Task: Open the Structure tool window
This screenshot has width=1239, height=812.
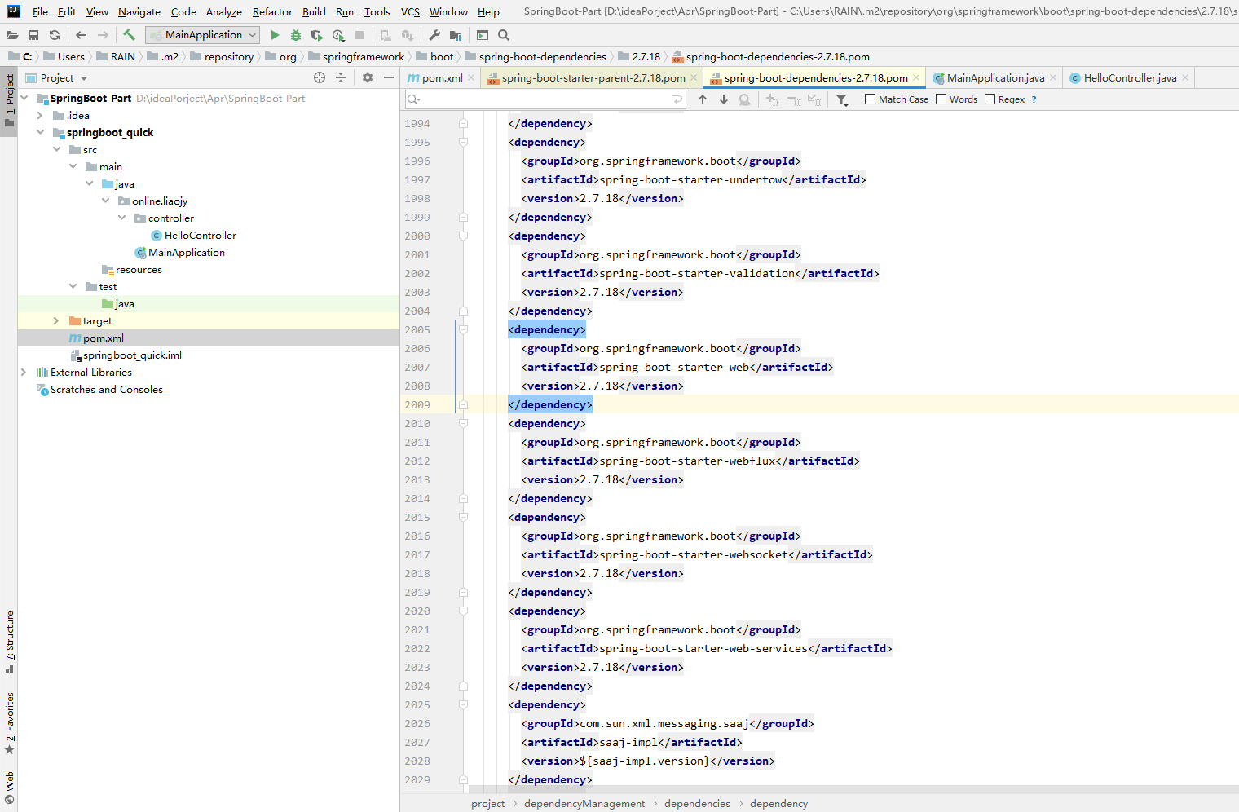Action: click(x=9, y=641)
